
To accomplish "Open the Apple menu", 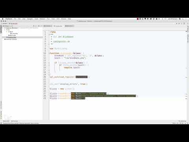I will [x=2, y=19].
